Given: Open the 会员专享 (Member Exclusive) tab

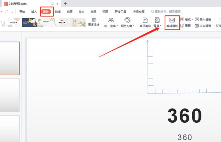Looking at the screenshot, I should pos(139,12).
